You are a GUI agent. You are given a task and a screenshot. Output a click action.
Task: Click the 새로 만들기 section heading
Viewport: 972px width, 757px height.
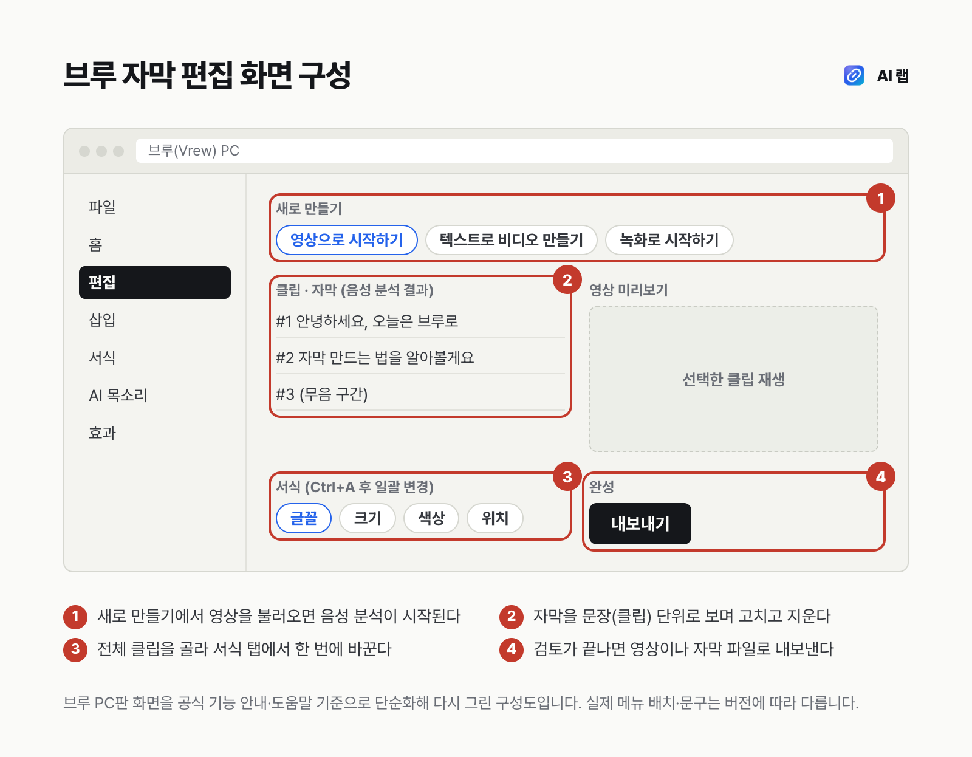309,208
